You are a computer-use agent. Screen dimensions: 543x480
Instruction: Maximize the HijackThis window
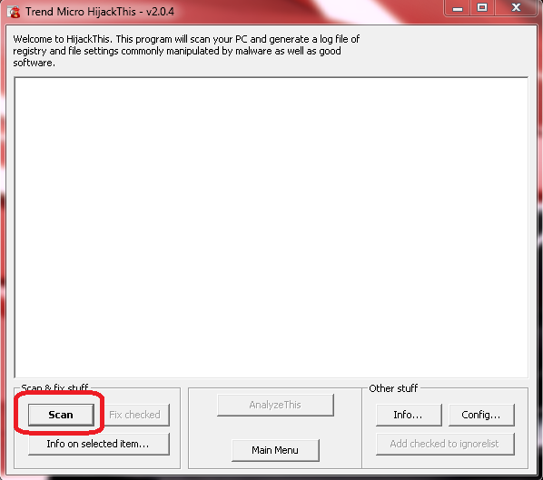[482, 8]
